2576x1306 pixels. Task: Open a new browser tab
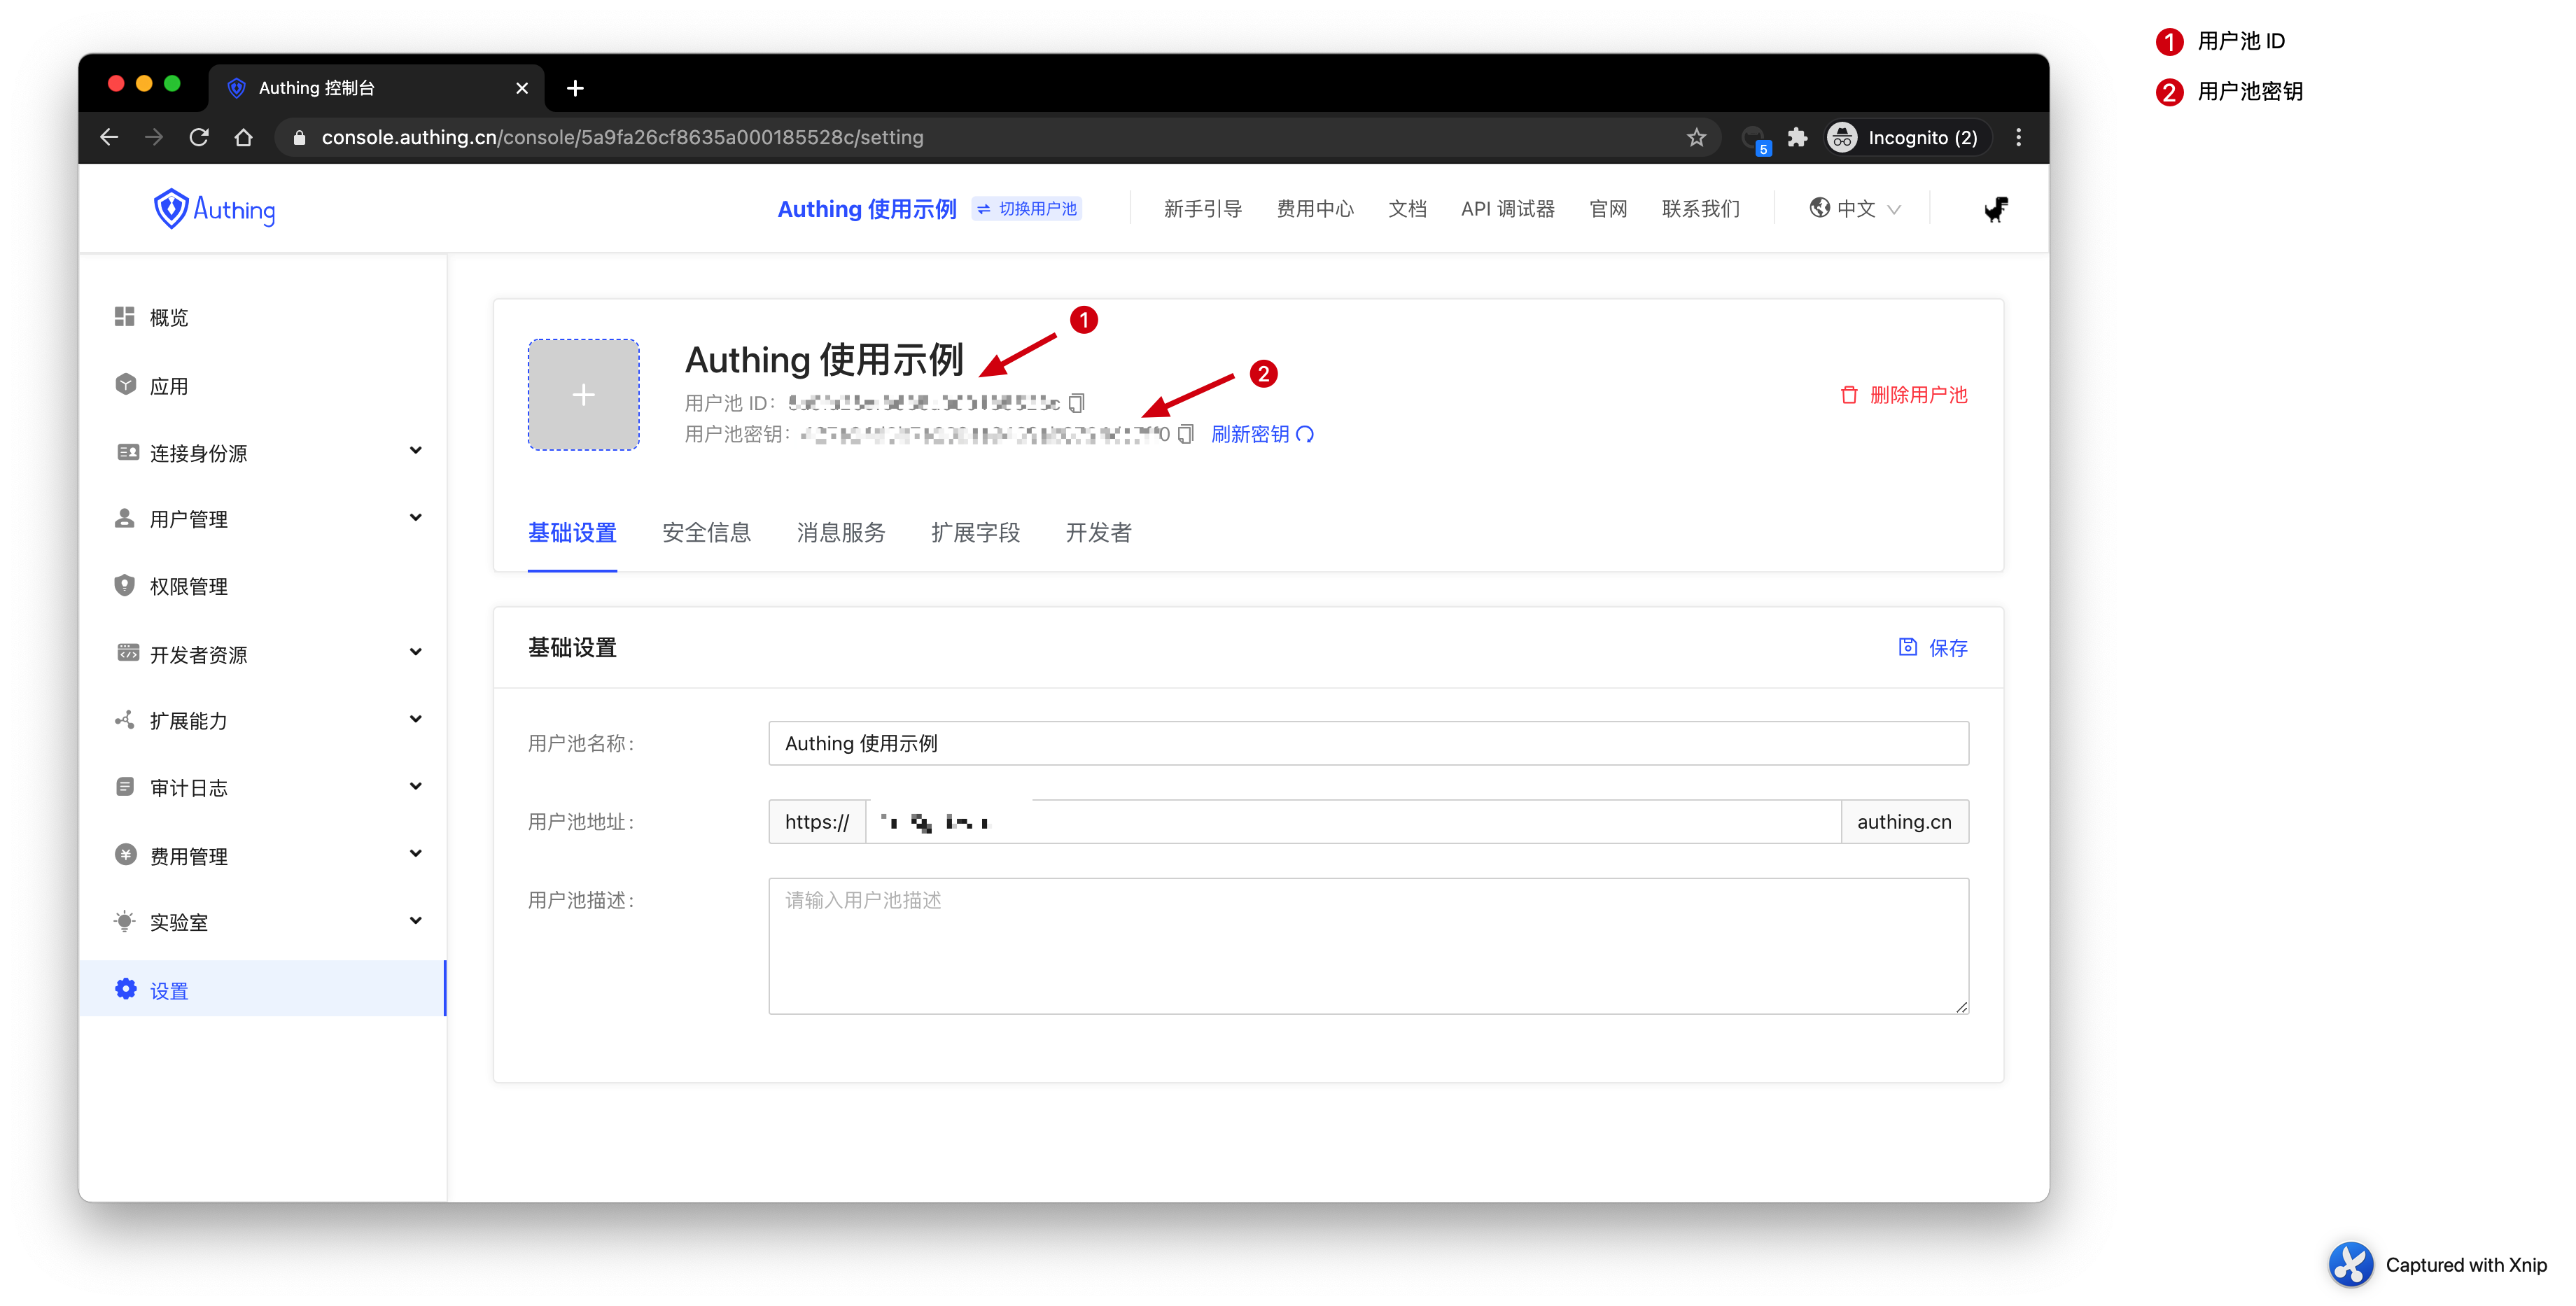pos(575,88)
